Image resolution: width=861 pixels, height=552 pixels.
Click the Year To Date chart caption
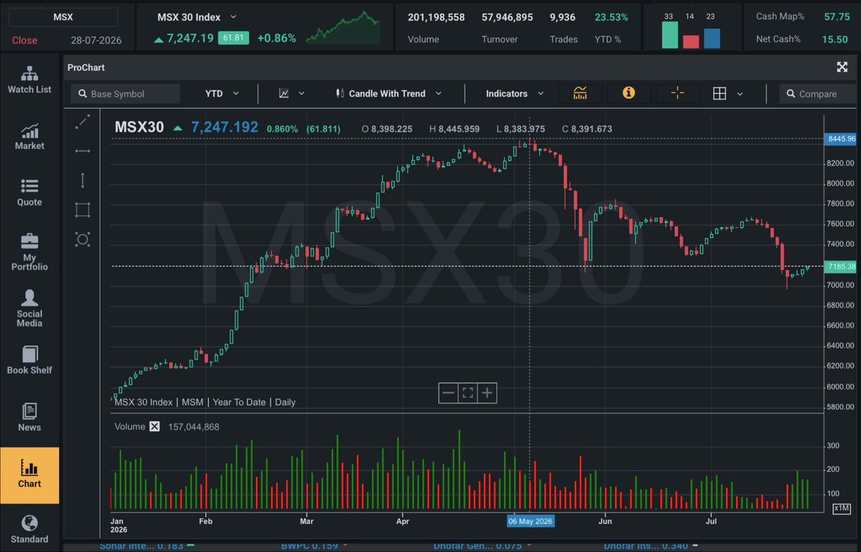tap(239, 402)
